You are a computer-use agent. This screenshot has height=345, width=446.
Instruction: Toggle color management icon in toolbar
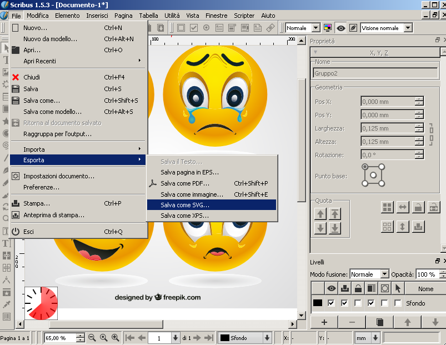(x=328, y=28)
